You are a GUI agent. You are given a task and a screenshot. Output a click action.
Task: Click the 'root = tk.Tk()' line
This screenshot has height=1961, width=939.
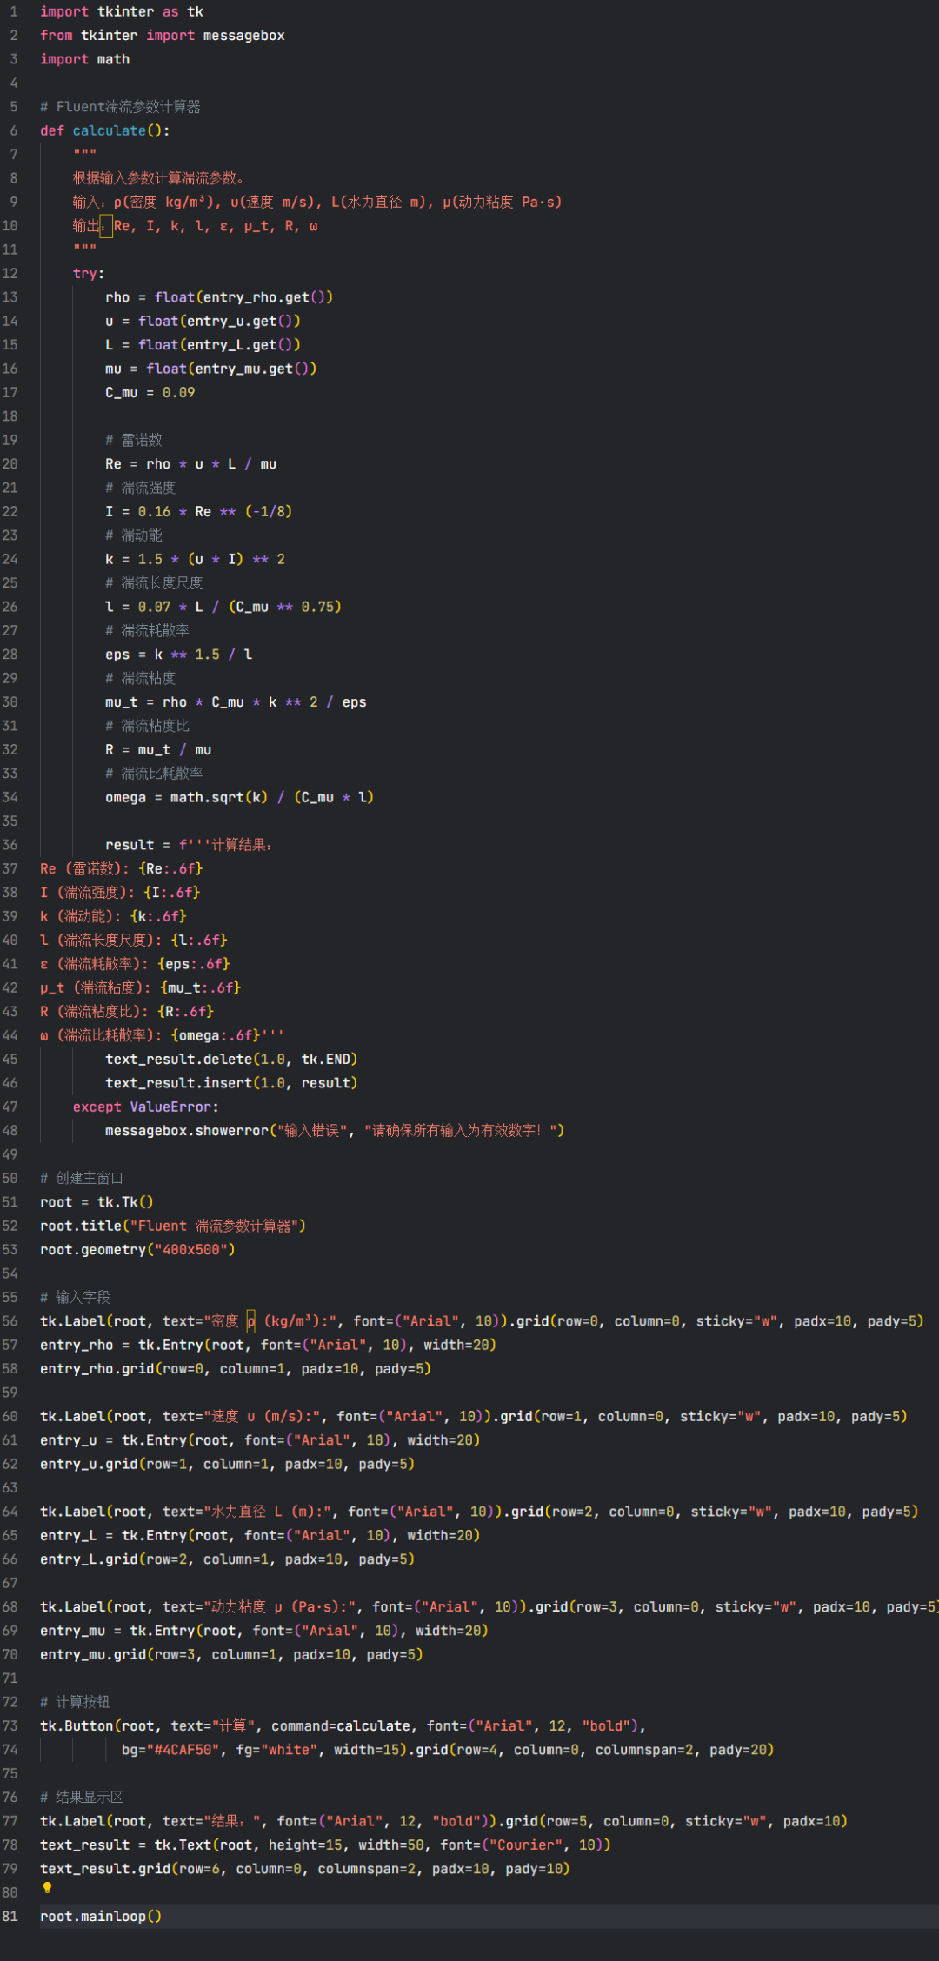click(x=97, y=1202)
